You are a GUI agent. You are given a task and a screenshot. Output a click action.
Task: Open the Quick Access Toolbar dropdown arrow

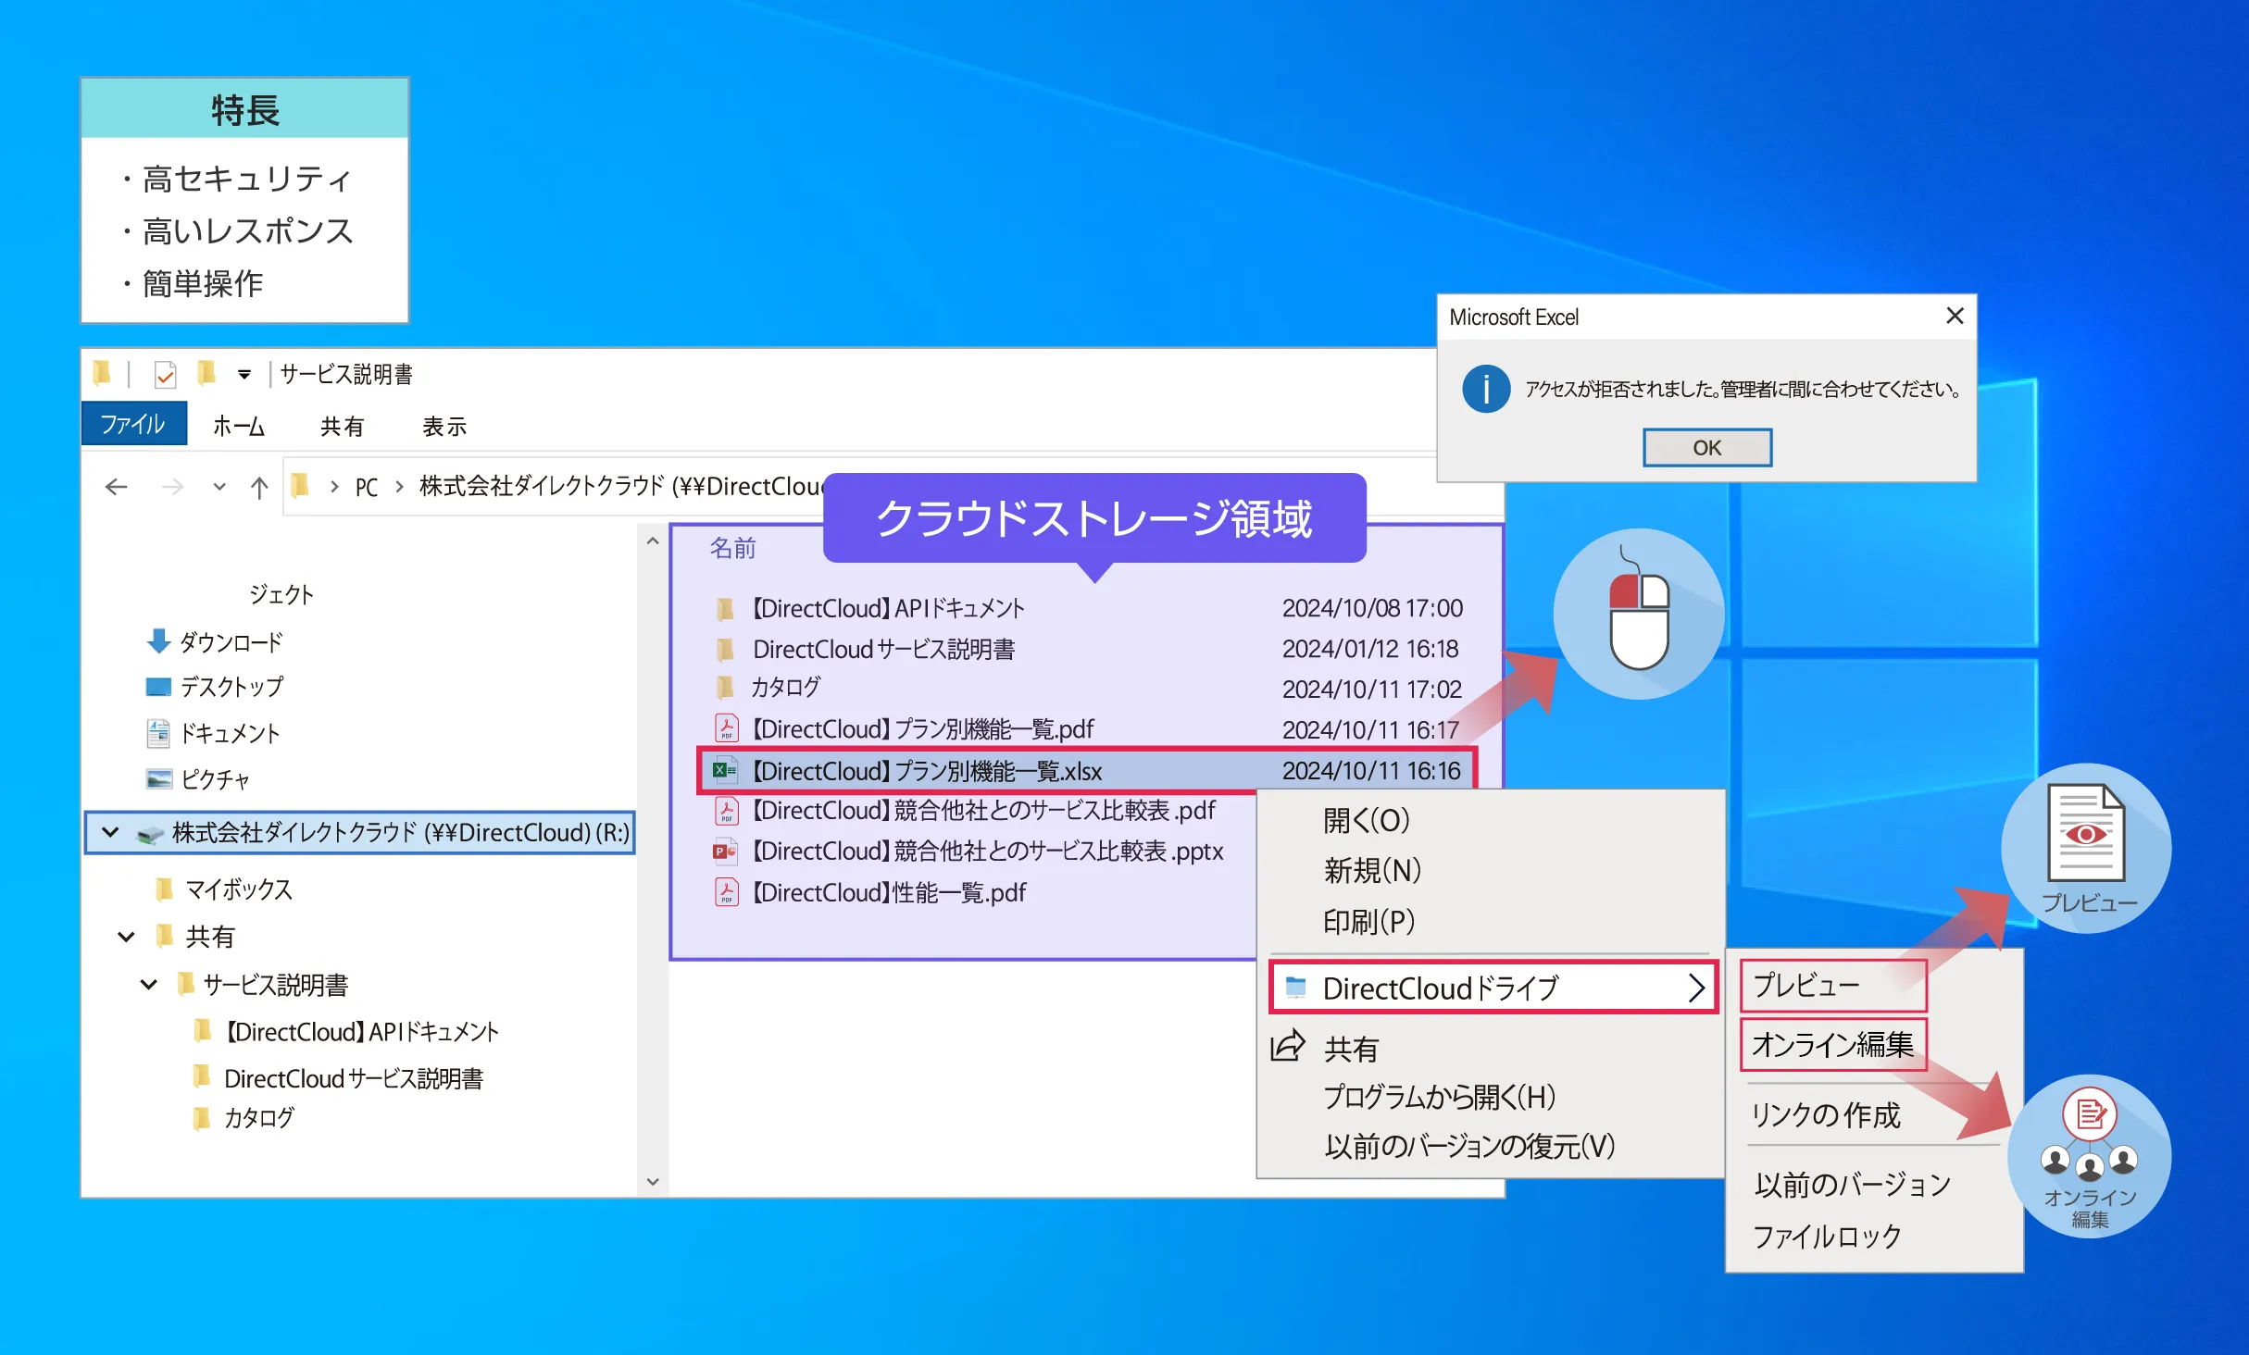pos(243,374)
